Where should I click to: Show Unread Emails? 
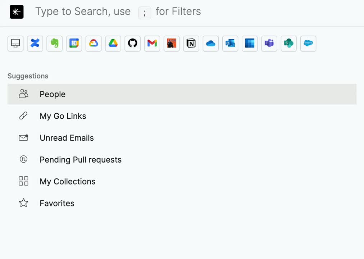tap(67, 138)
